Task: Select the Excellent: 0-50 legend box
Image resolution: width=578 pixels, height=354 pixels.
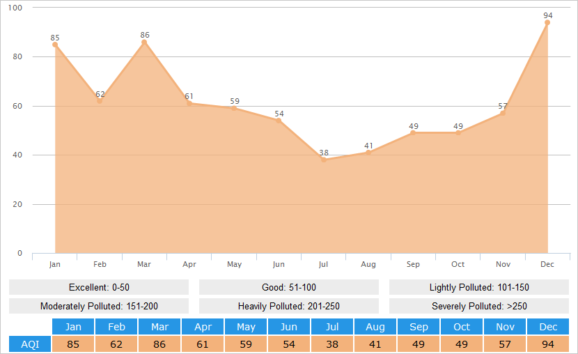Action: [x=99, y=287]
